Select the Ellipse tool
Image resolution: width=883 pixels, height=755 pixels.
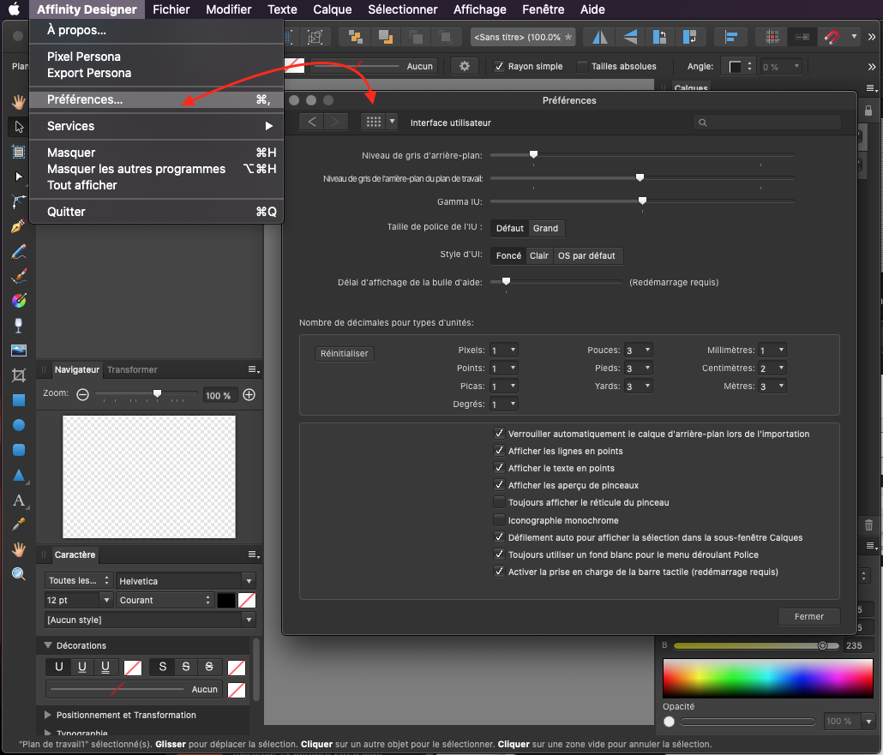pyautogui.click(x=19, y=425)
